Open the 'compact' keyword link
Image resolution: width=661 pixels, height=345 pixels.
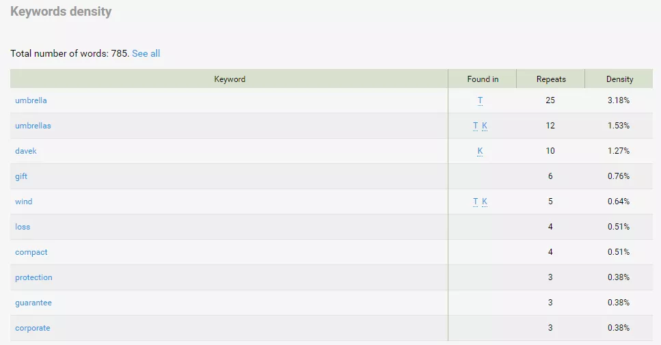[31, 252]
